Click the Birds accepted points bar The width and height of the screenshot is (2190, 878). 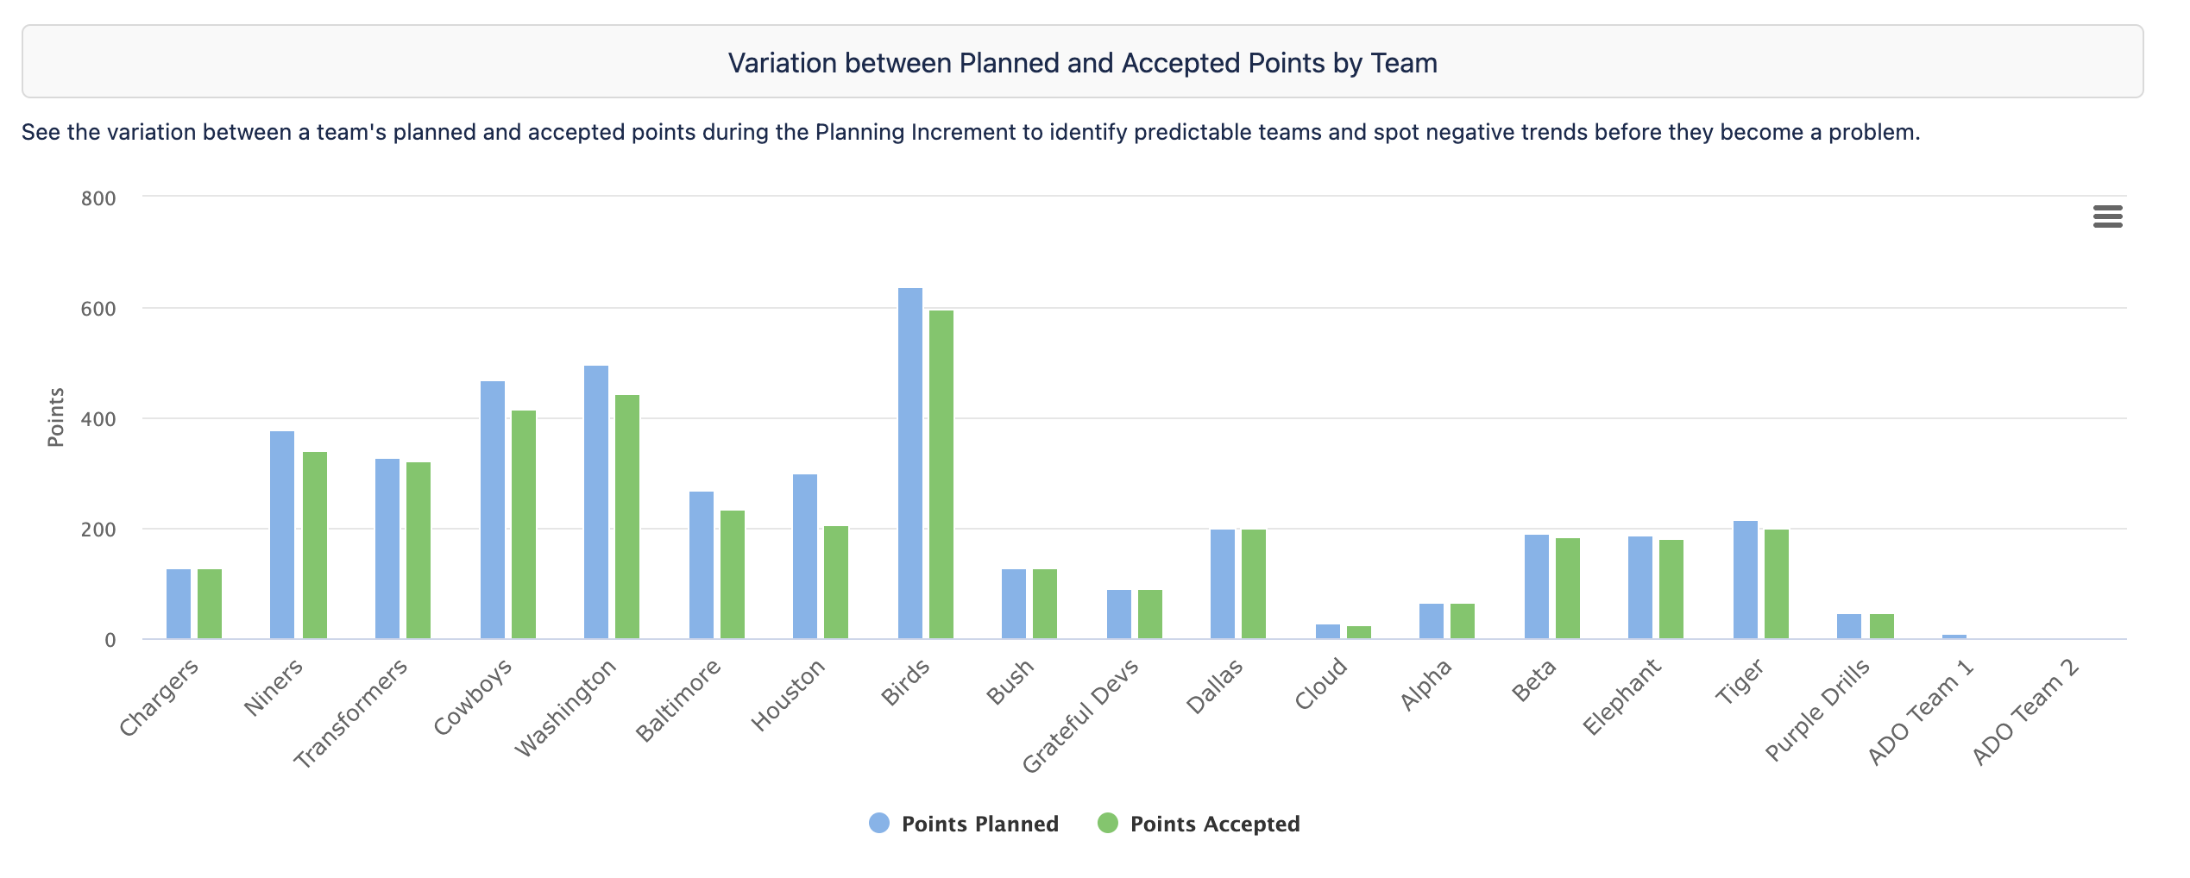[941, 474]
